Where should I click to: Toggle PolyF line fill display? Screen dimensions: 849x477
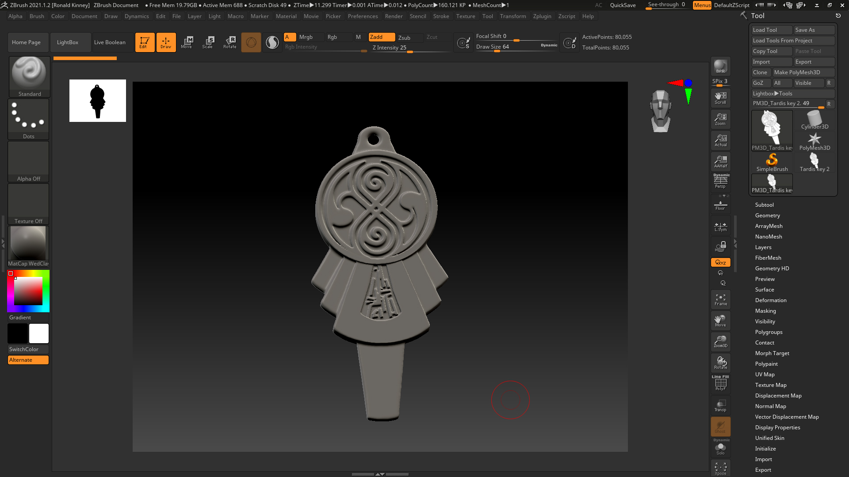[720, 383]
